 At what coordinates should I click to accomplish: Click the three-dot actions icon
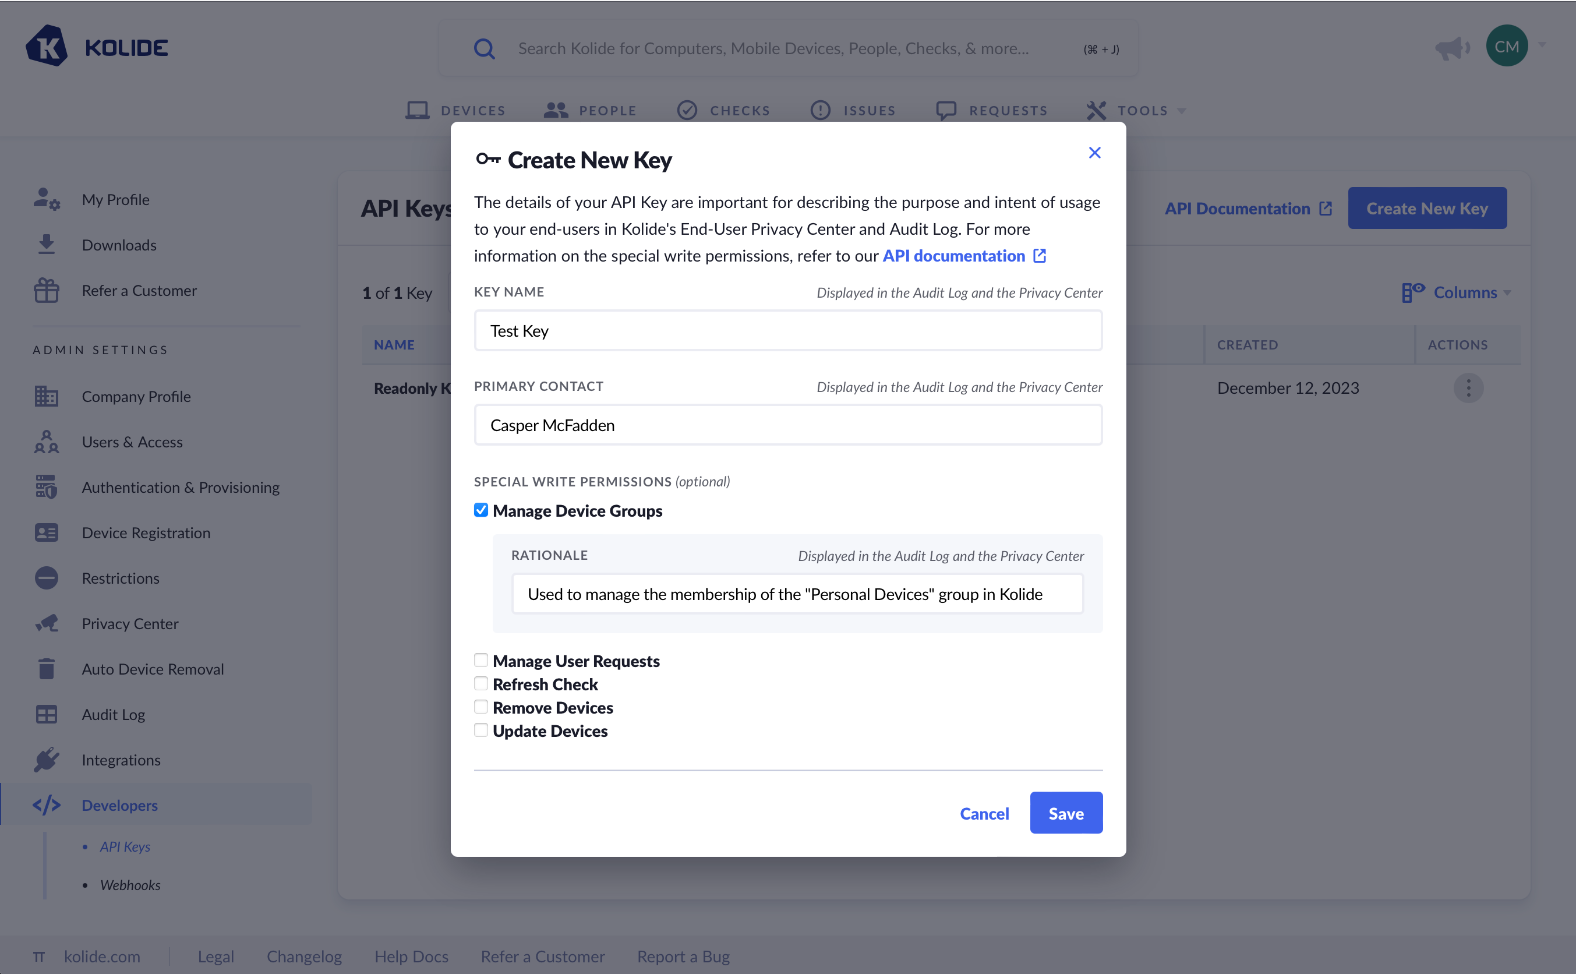coord(1468,388)
